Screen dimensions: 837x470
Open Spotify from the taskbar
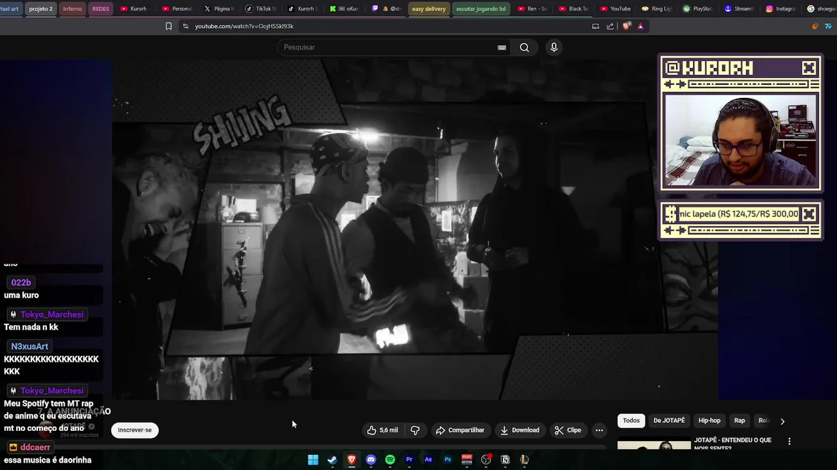(x=390, y=460)
